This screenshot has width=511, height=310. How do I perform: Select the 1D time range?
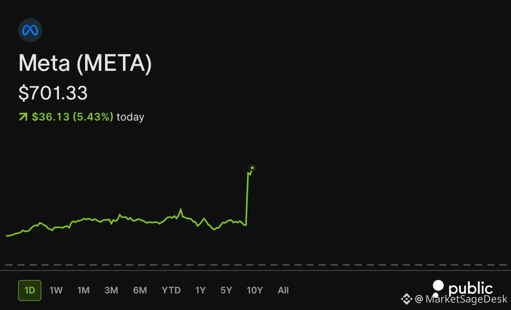click(x=30, y=290)
